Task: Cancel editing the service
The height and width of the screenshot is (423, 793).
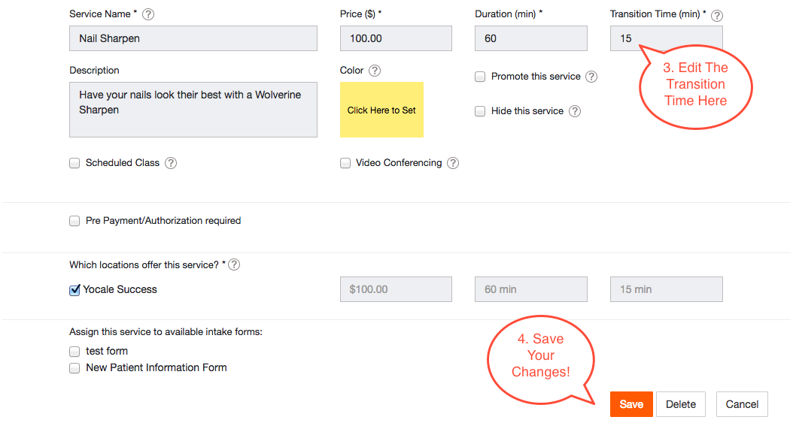Action: click(742, 404)
